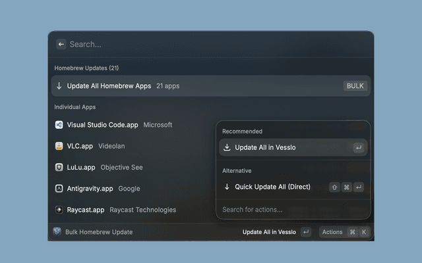422x263 pixels.
Task: Focus the Search for actions field
Action: (x=293, y=209)
